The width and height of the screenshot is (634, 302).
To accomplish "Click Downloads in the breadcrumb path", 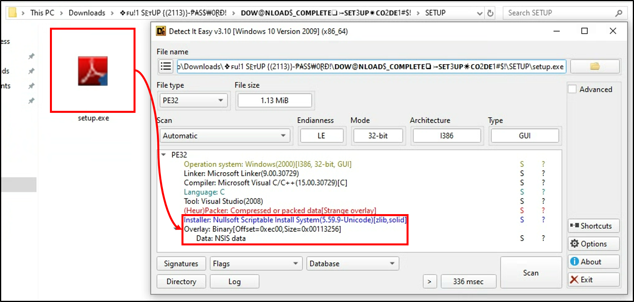I will coord(87,13).
